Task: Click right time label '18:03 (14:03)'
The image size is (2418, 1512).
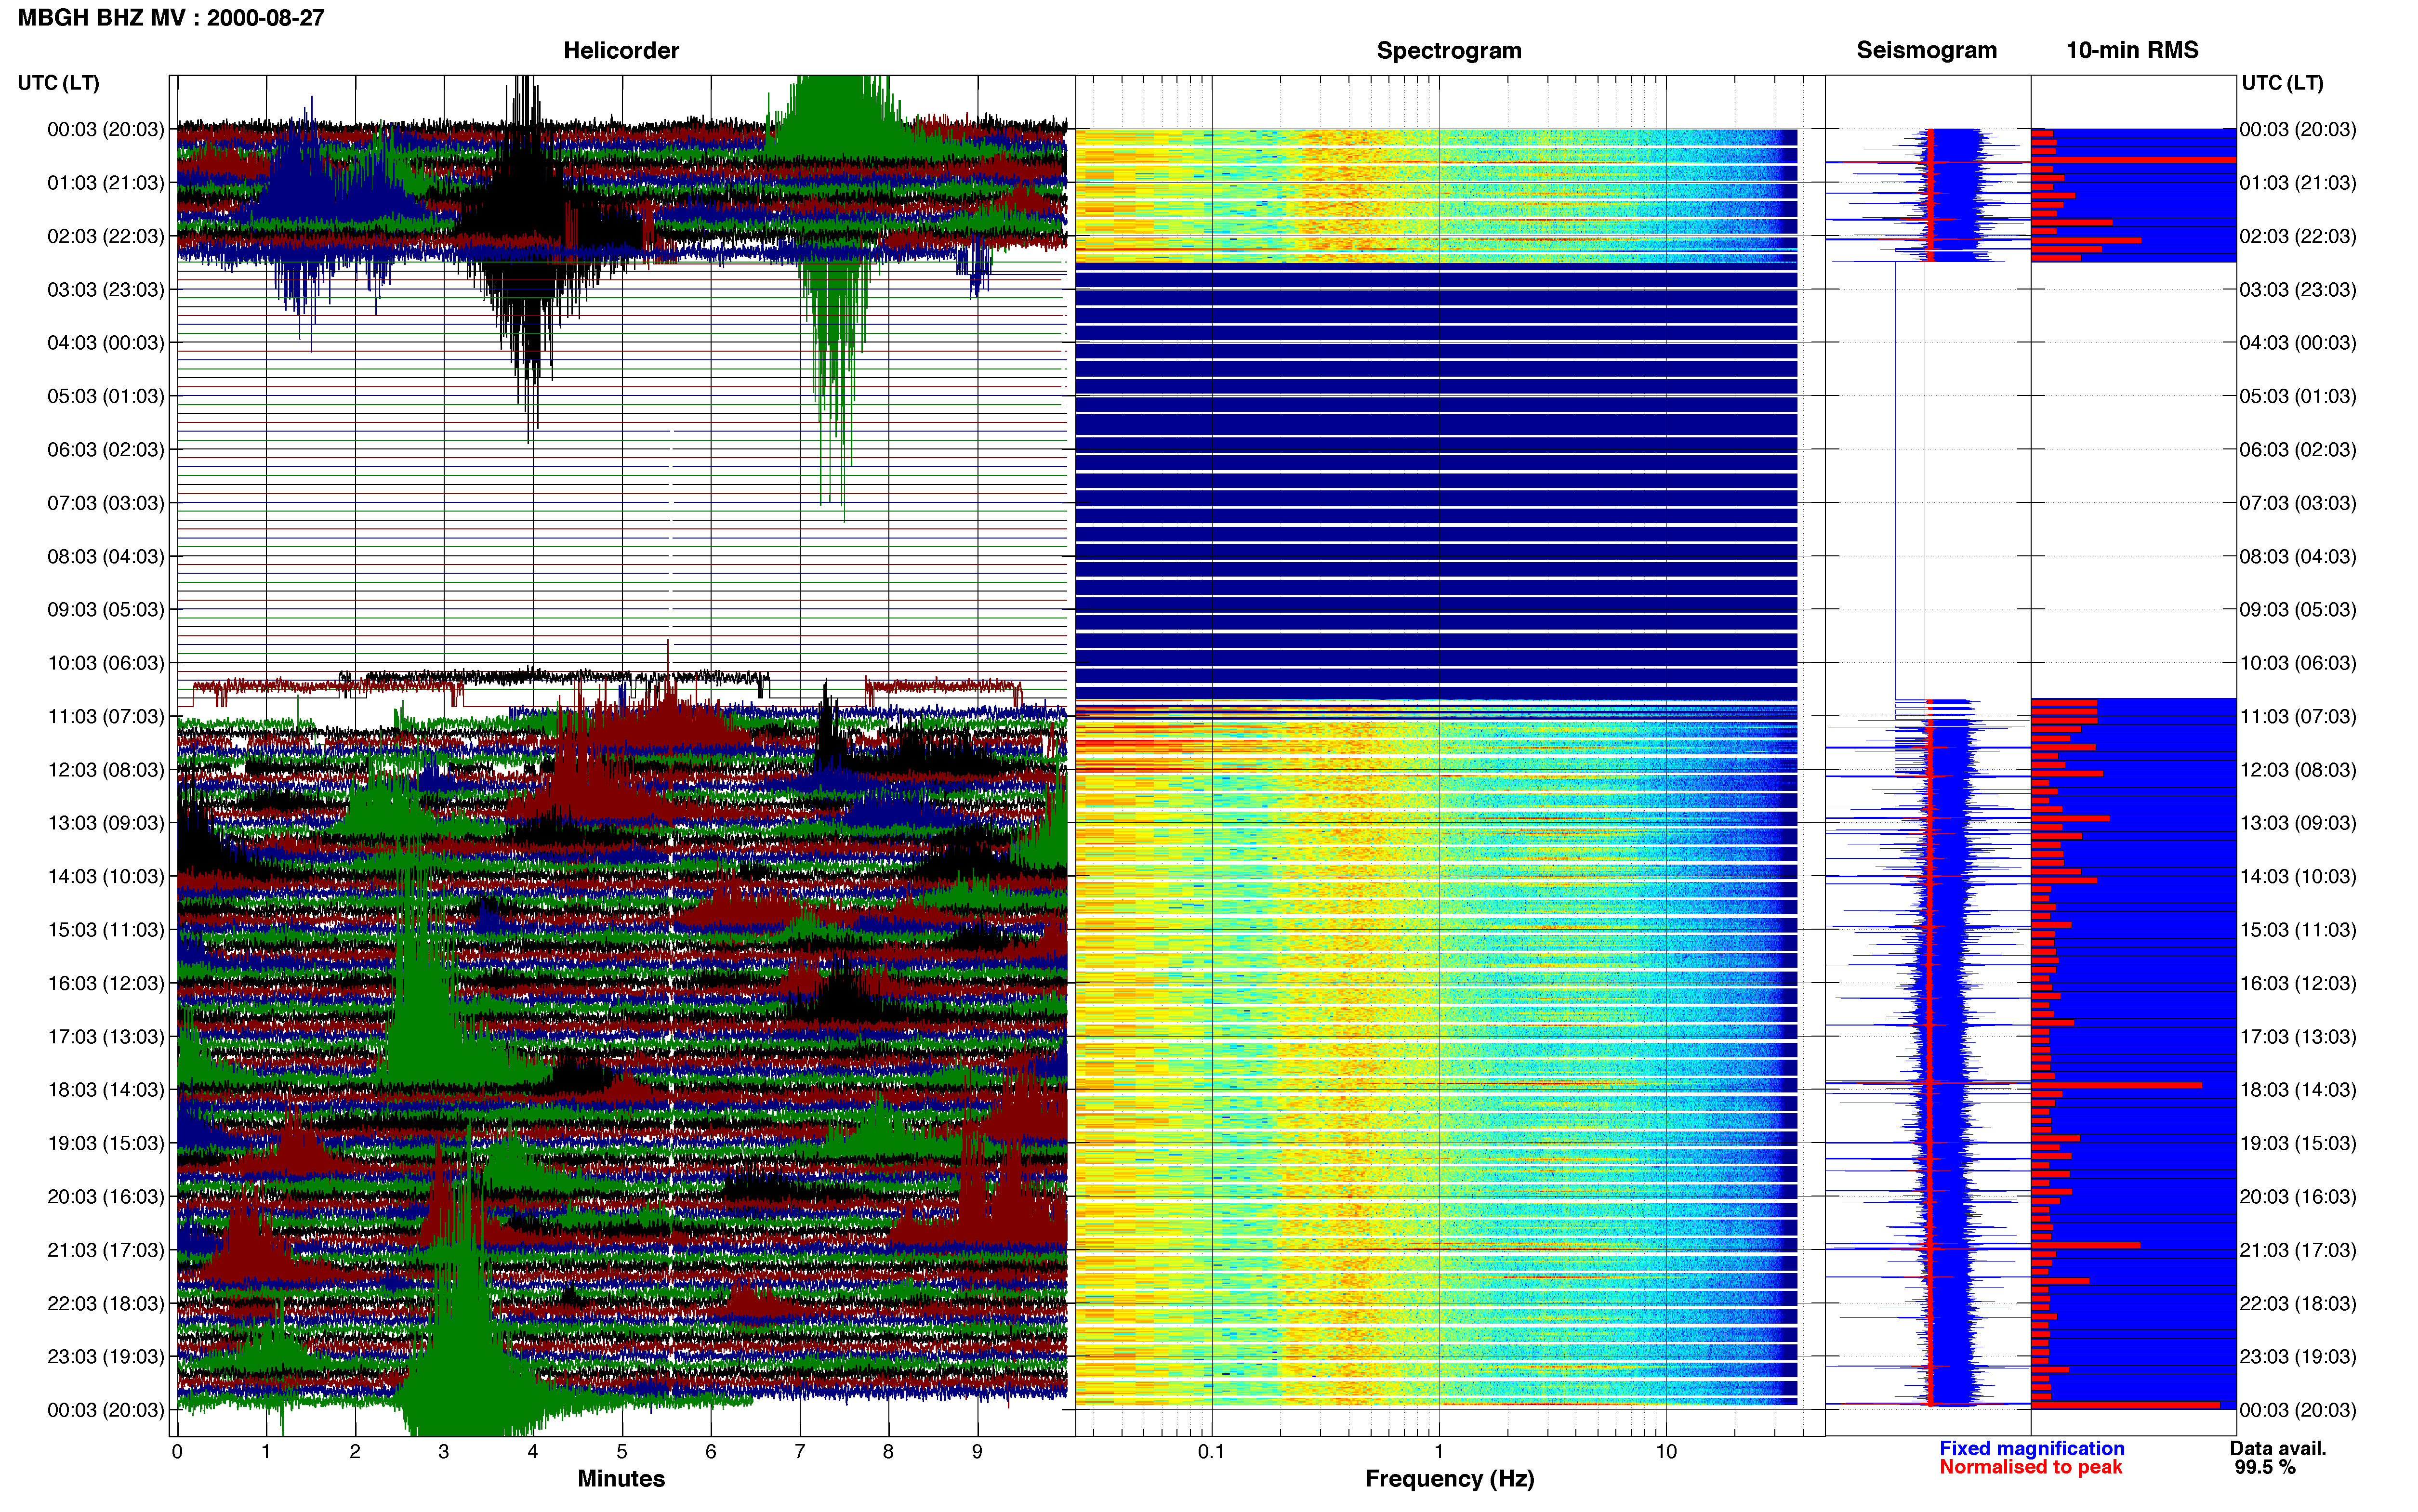Action: (x=2298, y=1090)
